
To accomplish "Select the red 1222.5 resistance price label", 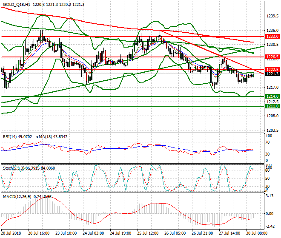I will pyautogui.click(x=272, y=69).
